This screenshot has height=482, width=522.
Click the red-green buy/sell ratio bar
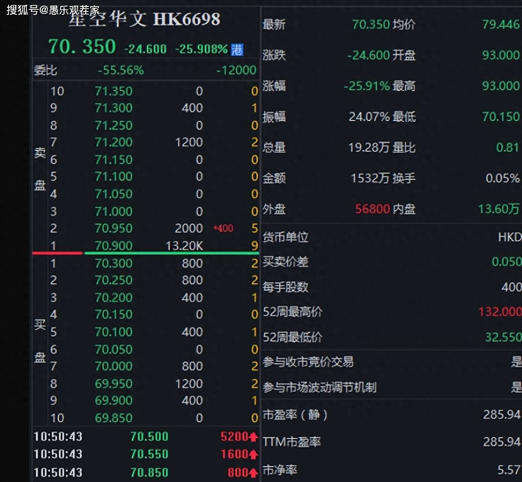click(145, 253)
